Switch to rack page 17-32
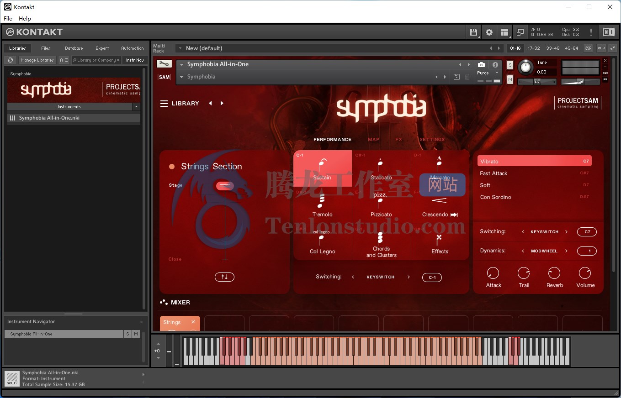 [533, 48]
